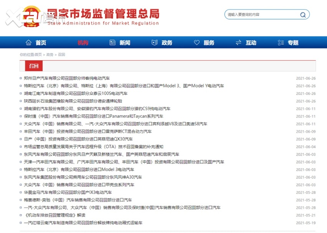The width and height of the screenshot is (327, 233).
Task: Open the 华晨宝马 iX3 recall announcement
Action: pyautogui.click(x=68, y=193)
